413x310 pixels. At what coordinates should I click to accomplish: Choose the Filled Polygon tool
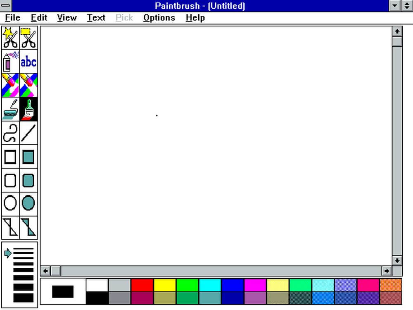(28, 227)
